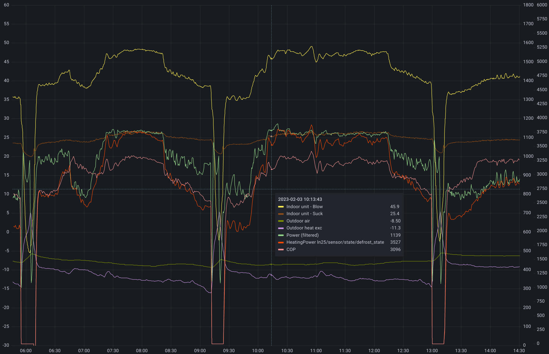This screenshot has width=549, height=354.
Task: Select the COP label in tooltip
Action: (291, 249)
